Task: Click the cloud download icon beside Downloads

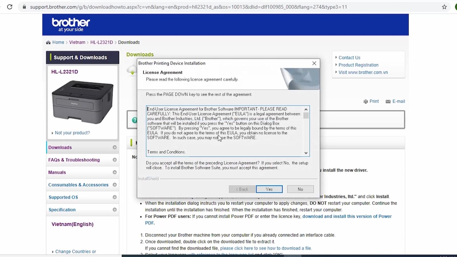Action: [x=132, y=70]
